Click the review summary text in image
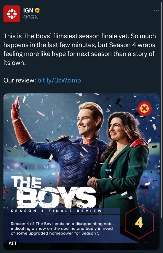This screenshot has height=253, width=163. (x=62, y=229)
